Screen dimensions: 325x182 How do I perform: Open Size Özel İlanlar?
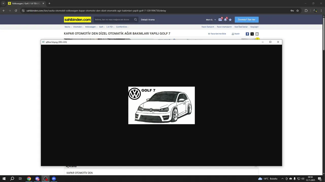(x=241, y=27)
